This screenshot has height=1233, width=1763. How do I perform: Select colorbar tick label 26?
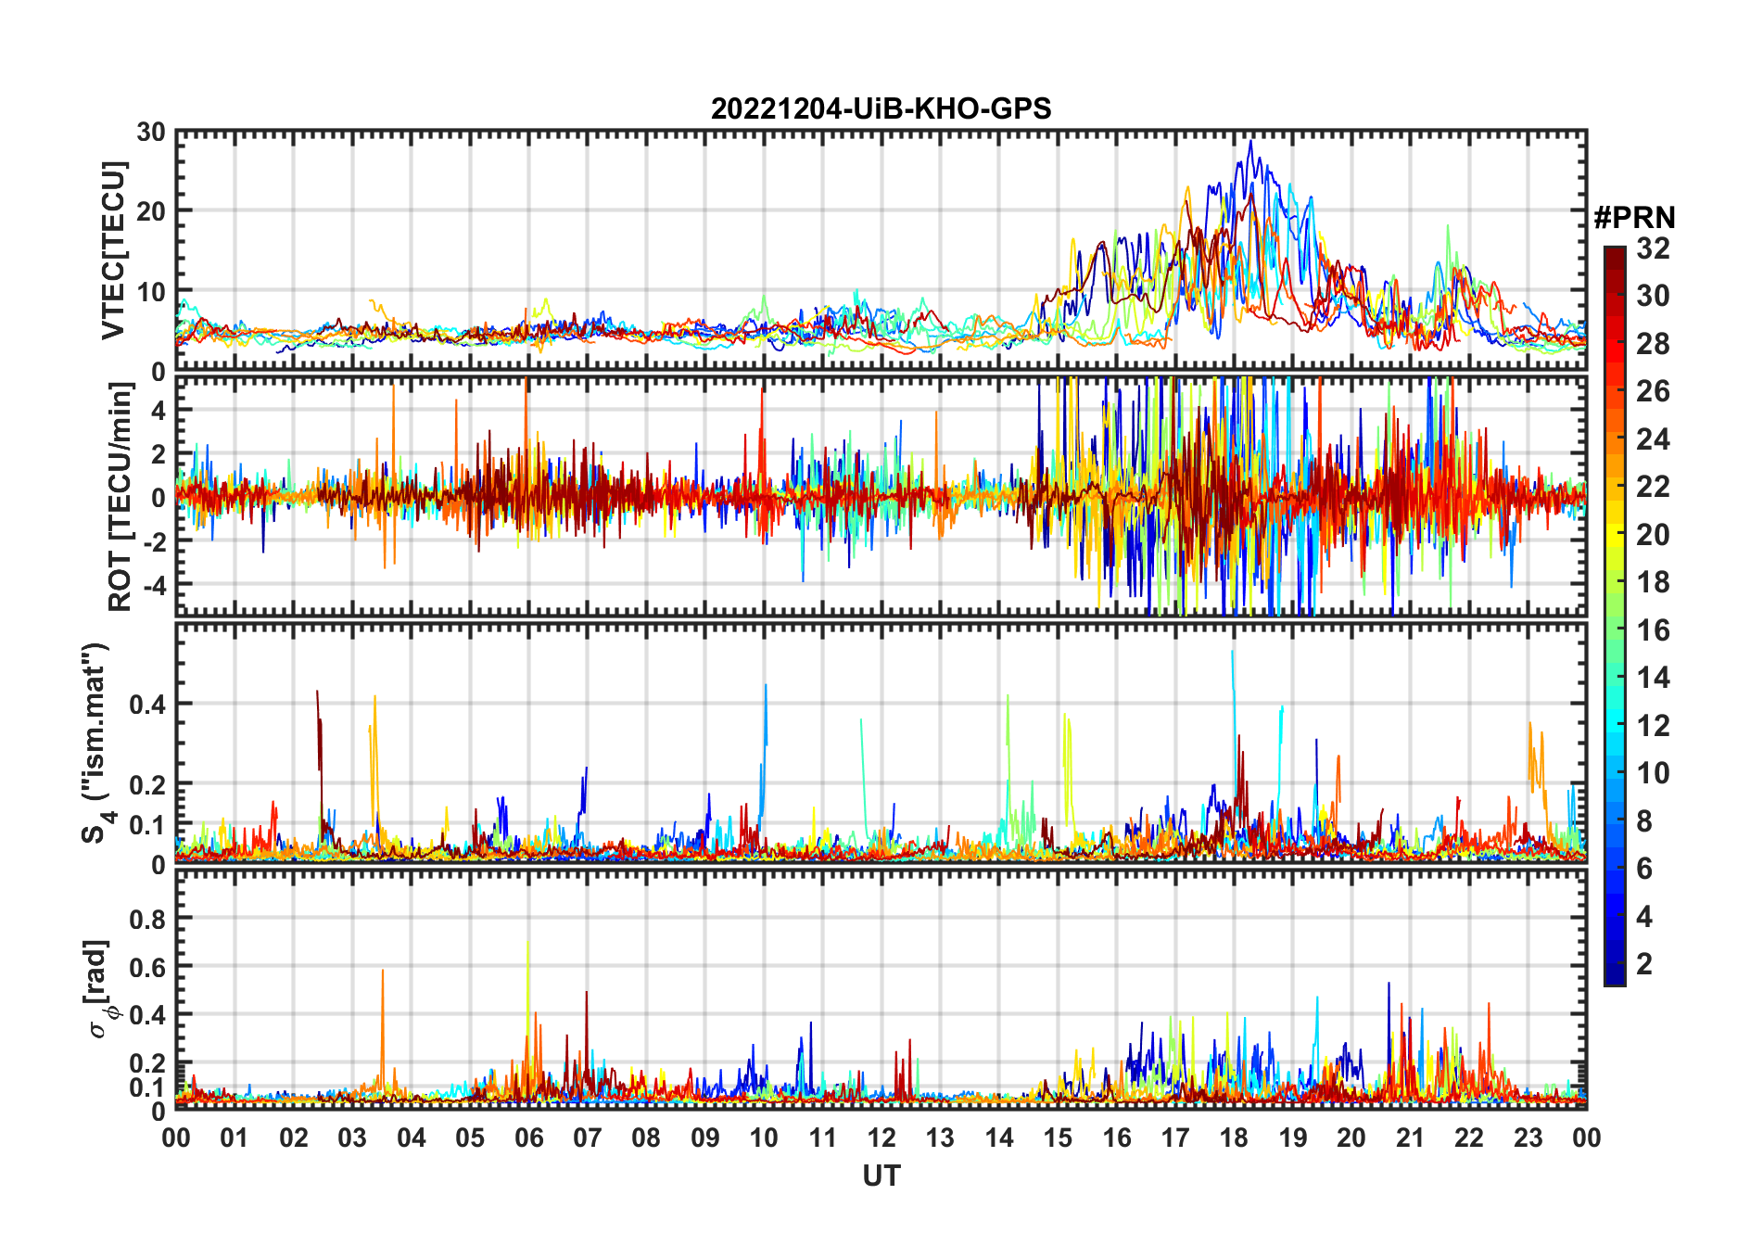1653,391
